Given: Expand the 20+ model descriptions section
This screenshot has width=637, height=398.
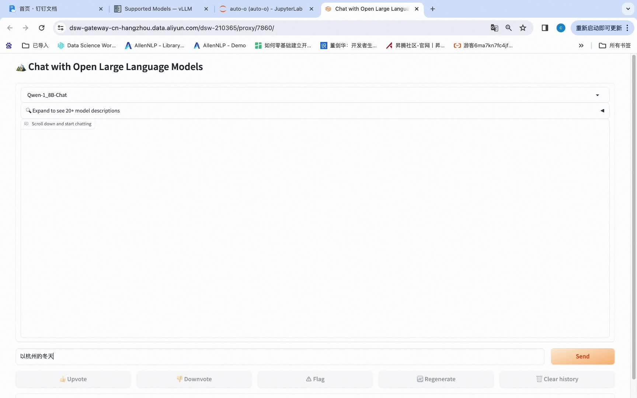Looking at the screenshot, I should click(76, 111).
